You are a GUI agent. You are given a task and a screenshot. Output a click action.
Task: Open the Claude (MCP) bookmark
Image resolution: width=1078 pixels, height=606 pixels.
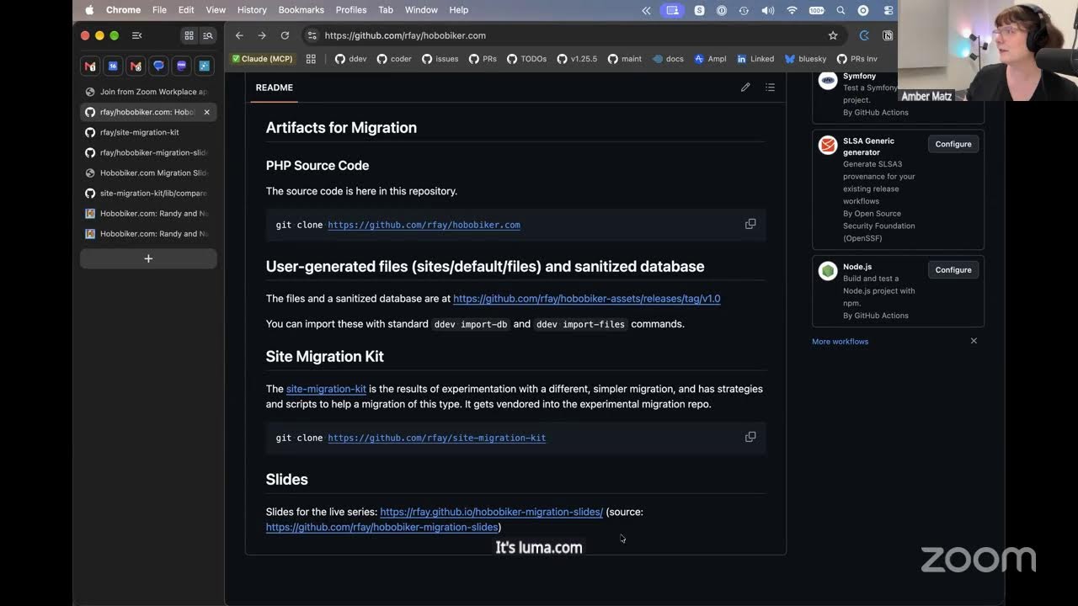click(262, 59)
